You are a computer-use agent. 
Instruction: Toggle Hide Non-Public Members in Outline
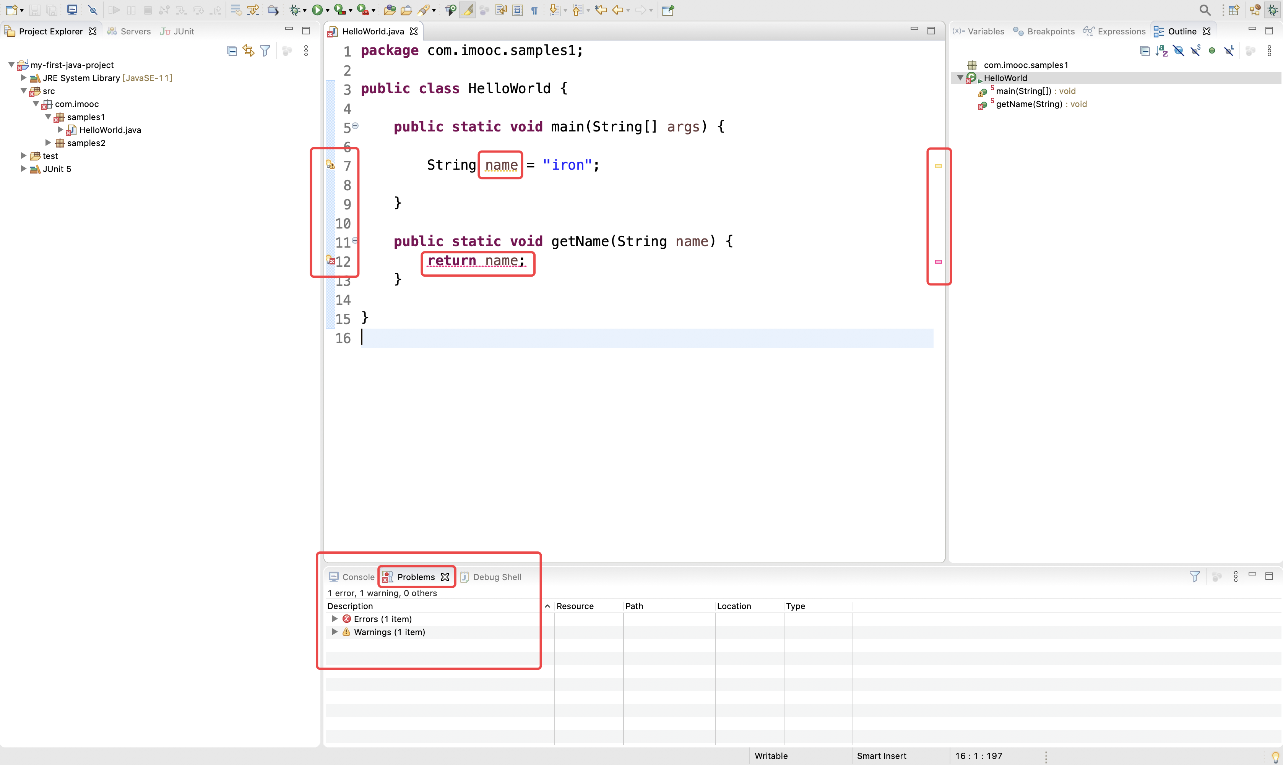click(x=1212, y=50)
